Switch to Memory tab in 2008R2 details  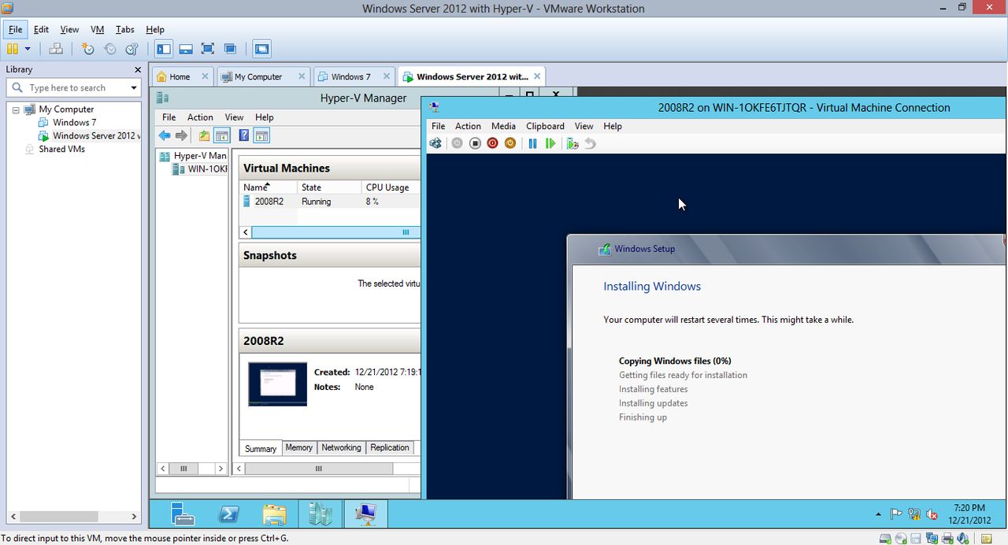[x=298, y=447]
